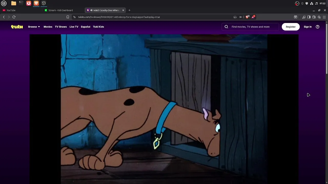This screenshot has height=184, width=328.
Task: Click the clock showing 07:22
Action: (x=323, y=3)
